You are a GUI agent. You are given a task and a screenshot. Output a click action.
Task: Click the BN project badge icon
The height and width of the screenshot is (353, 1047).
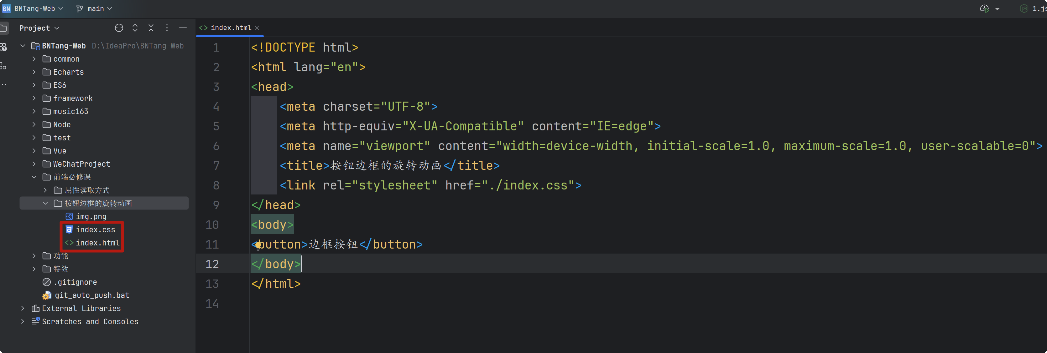pos(7,8)
